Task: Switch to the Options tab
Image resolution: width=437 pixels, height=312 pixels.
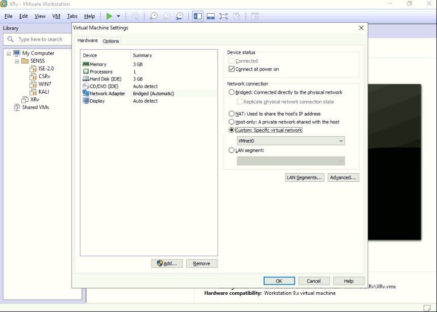Action: (x=111, y=40)
